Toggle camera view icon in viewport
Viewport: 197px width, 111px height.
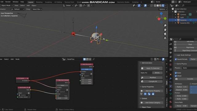point(165,34)
